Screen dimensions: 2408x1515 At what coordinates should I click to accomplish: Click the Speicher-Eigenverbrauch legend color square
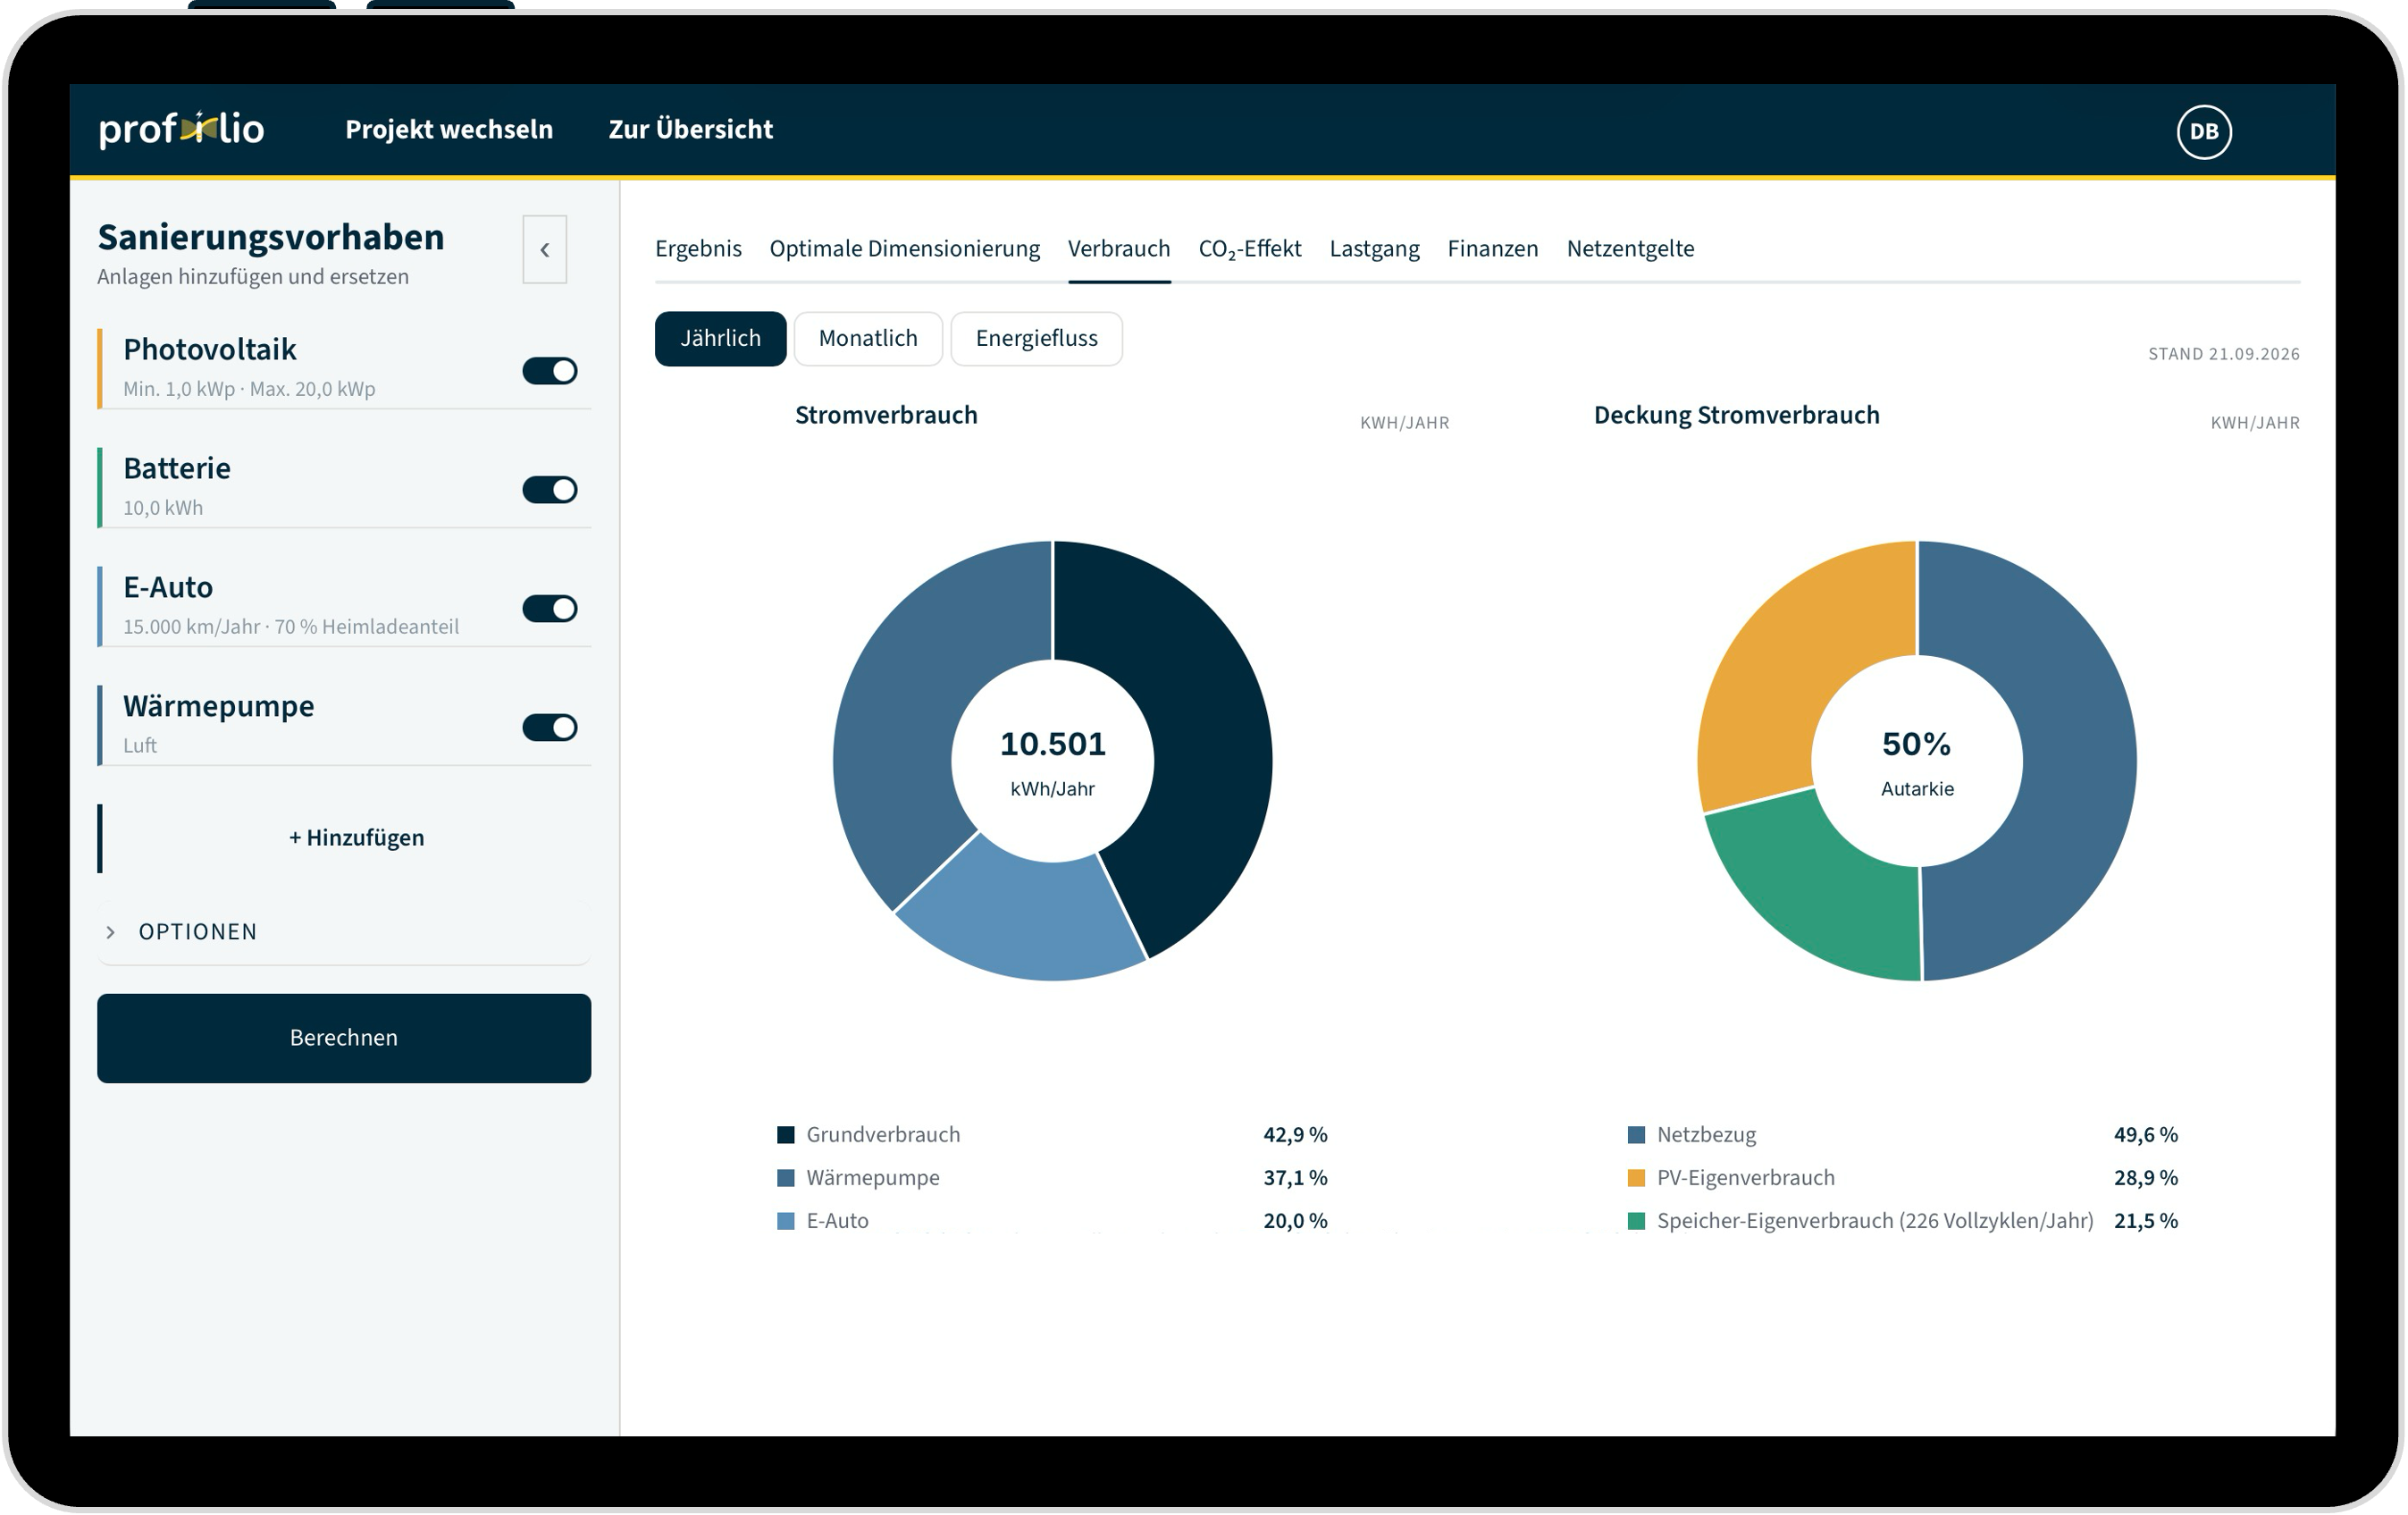click(1636, 1221)
